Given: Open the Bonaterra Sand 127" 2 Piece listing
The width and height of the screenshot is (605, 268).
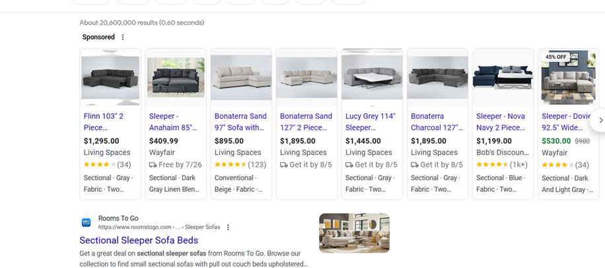Looking at the screenshot, I should point(306,121).
